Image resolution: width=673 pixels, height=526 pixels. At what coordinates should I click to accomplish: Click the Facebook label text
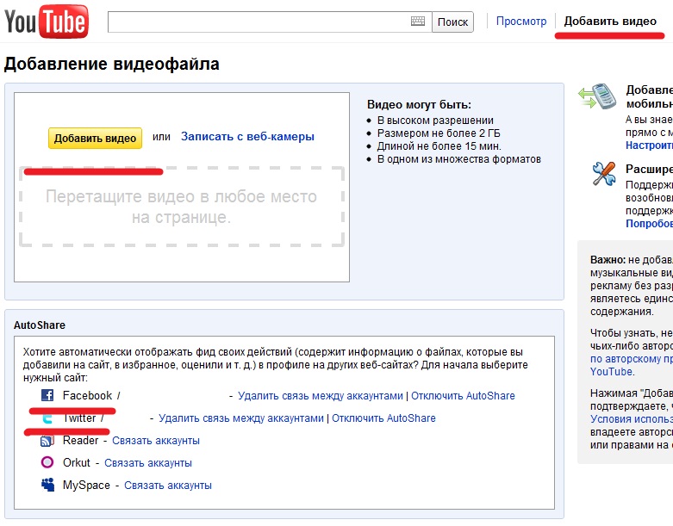click(87, 395)
